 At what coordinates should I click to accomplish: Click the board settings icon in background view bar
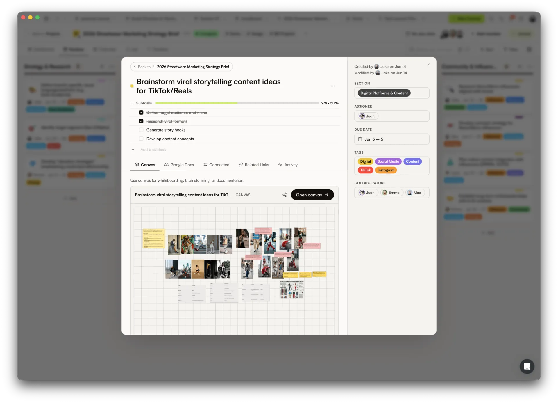point(529,49)
